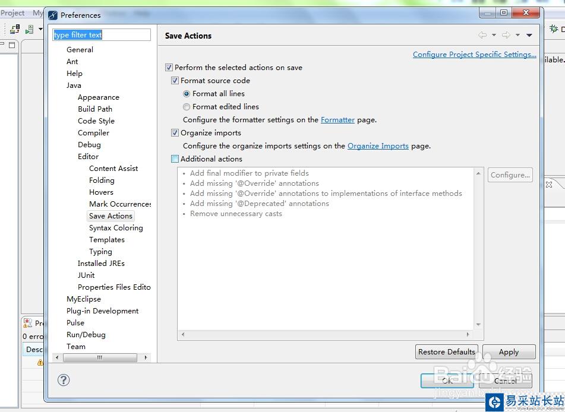The width and height of the screenshot is (565, 412).
Task: Open the Organize Imports page link
Action: pyautogui.click(x=378, y=146)
